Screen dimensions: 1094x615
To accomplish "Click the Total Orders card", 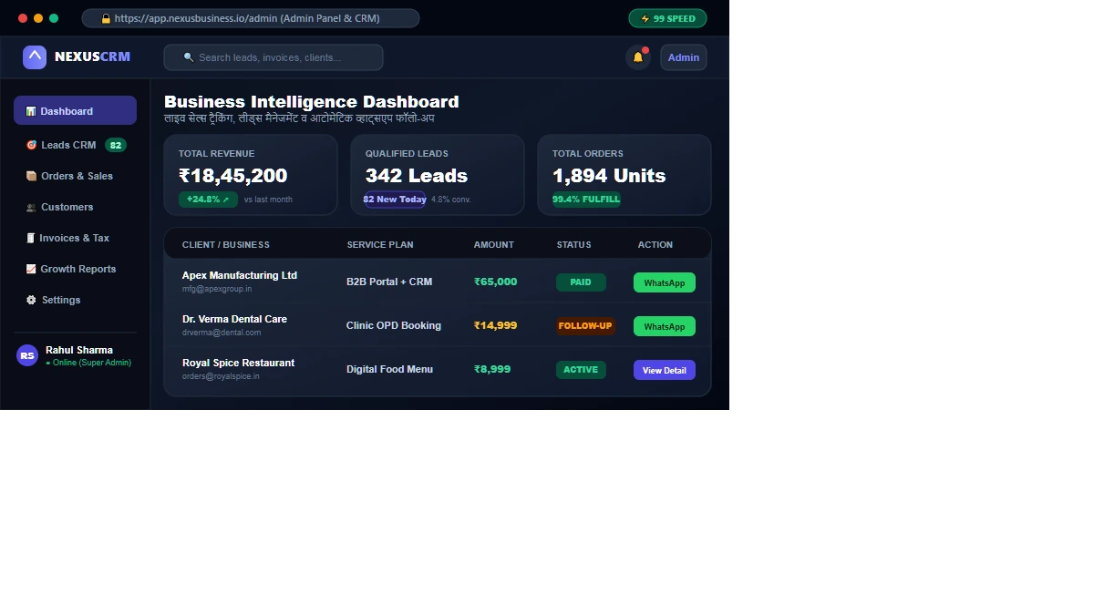I will 624,175.
